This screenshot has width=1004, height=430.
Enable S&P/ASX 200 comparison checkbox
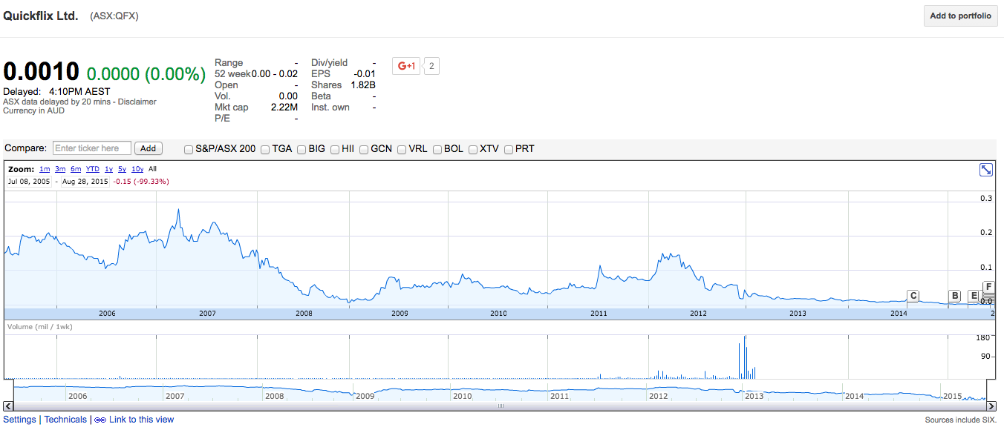click(189, 149)
